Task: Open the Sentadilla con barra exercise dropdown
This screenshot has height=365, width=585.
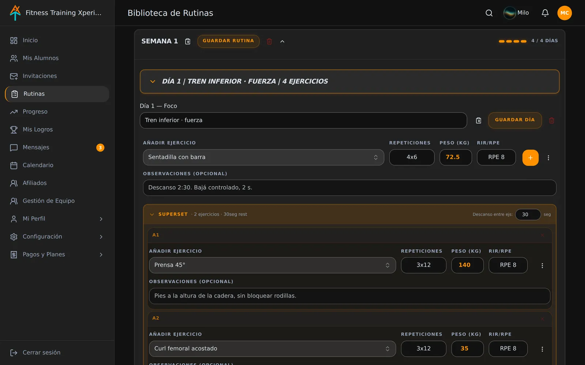Action: [263, 157]
